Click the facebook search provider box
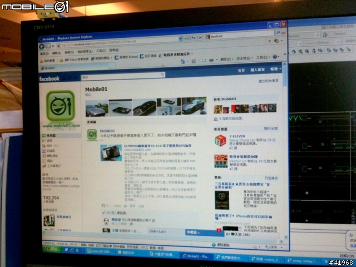Screen dimensions: 356x267 tap(240, 35)
